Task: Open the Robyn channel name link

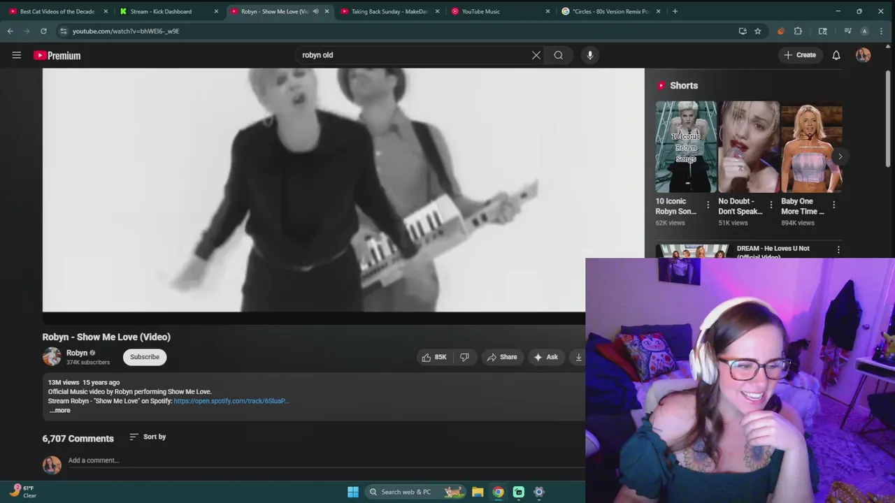Action: 77,353
